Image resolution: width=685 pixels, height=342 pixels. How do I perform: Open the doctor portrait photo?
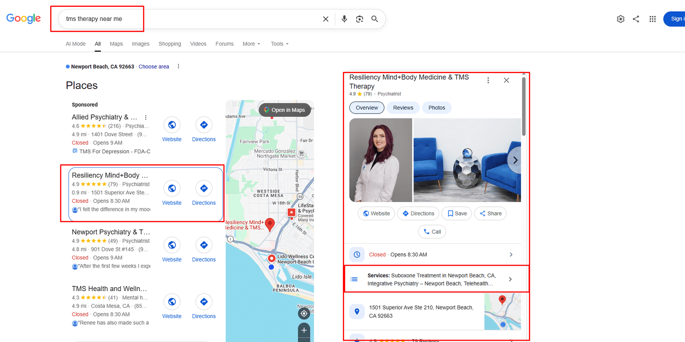coord(381,160)
